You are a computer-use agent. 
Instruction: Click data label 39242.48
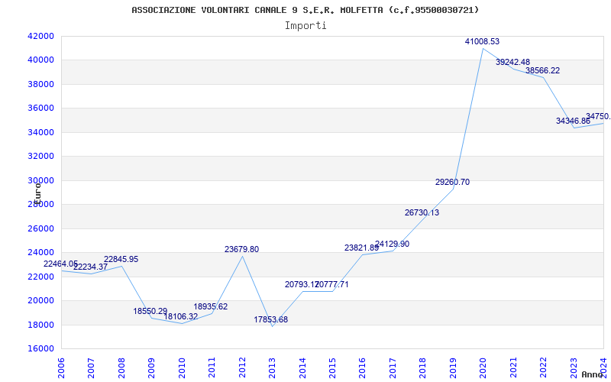512,62
